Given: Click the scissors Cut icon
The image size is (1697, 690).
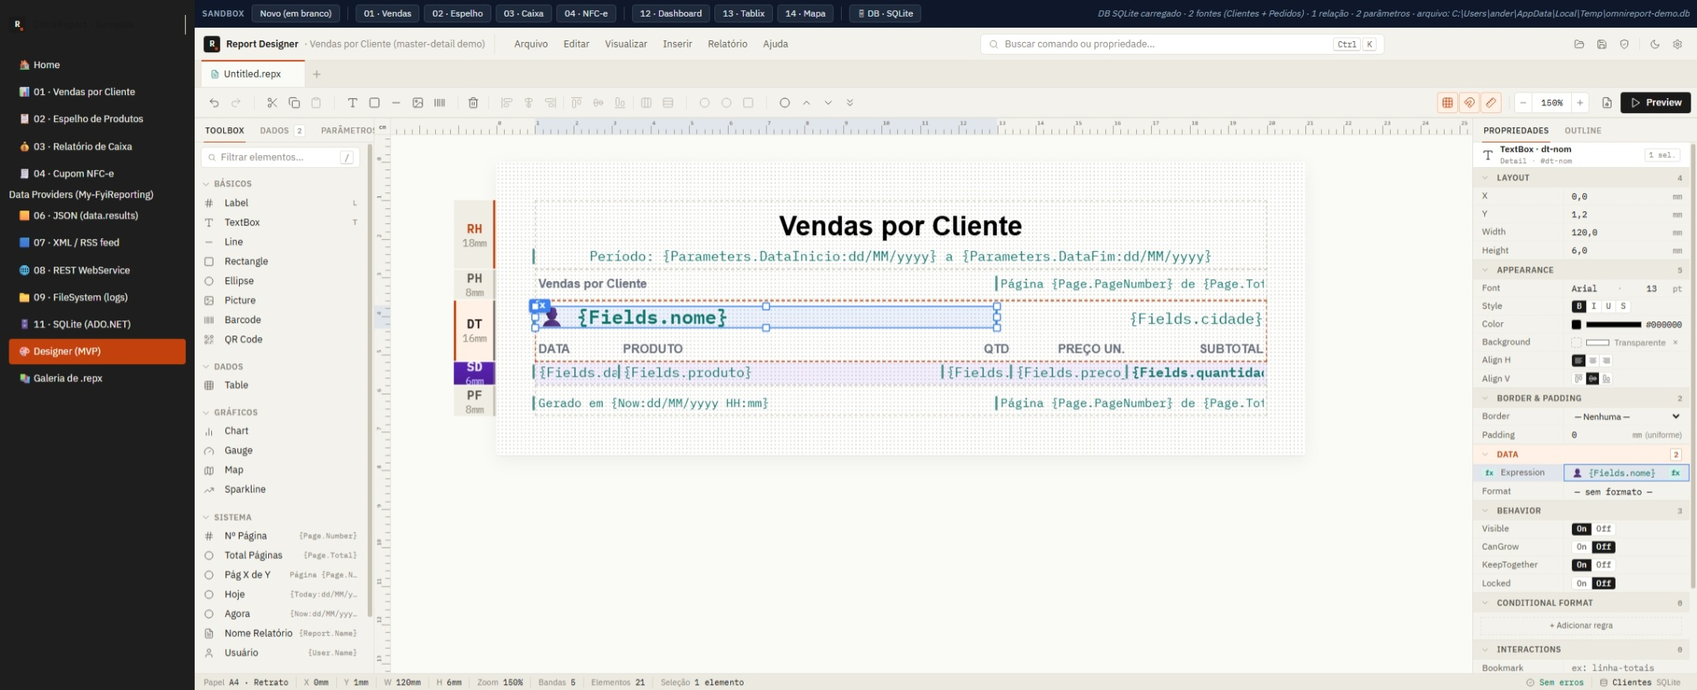Looking at the screenshot, I should click(x=272, y=103).
